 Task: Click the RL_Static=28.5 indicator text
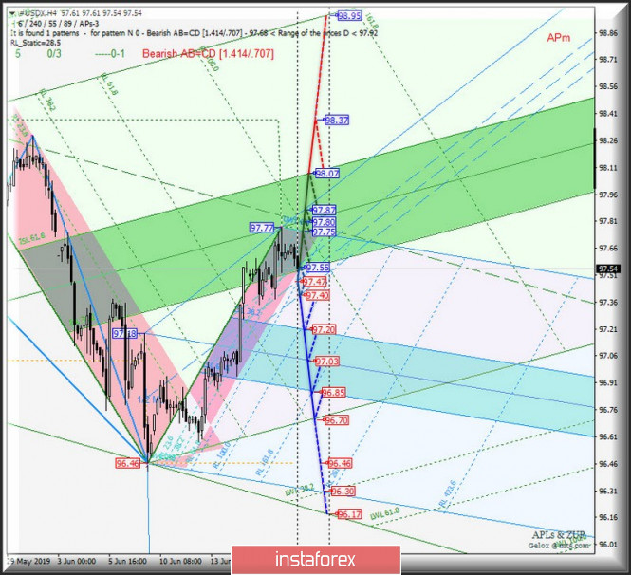[x=35, y=43]
